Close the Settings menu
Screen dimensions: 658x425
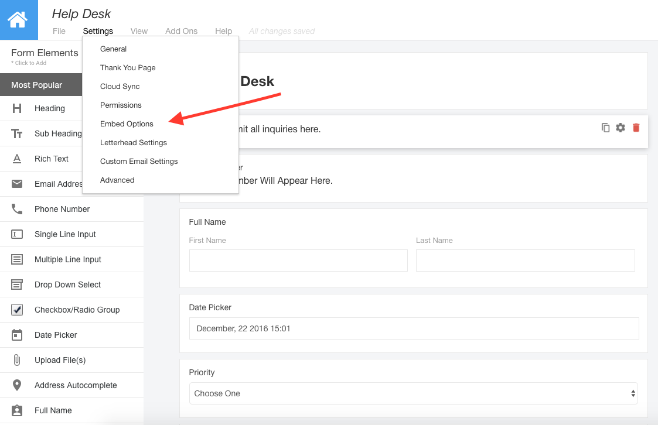pyautogui.click(x=98, y=31)
